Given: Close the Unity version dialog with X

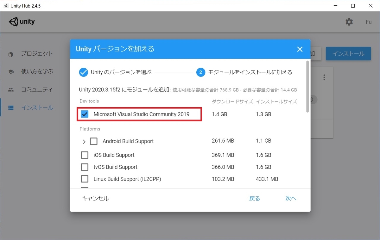Looking at the screenshot, I should point(300,49).
